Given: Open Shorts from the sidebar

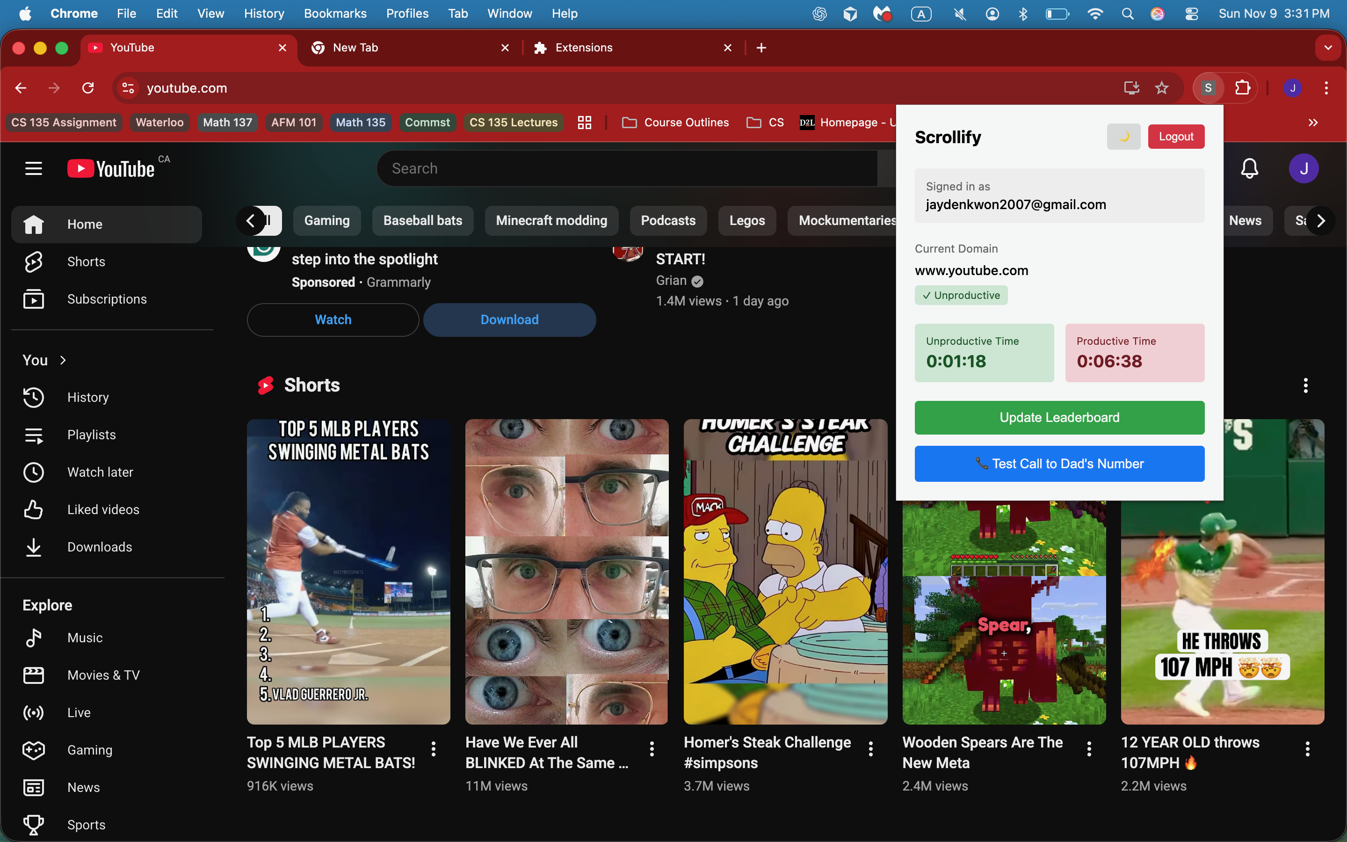Looking at the screenshot, I should [x=86, y=262].
